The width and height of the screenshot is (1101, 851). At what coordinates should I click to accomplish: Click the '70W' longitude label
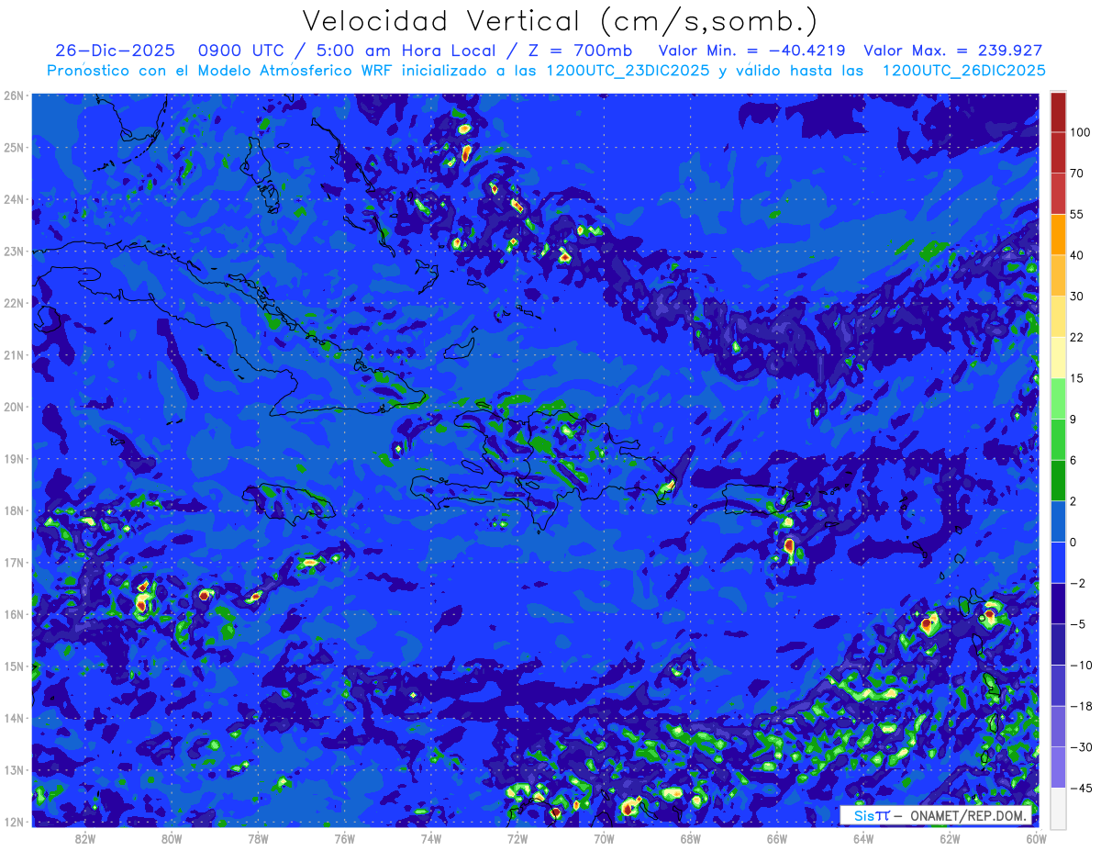tap(604, 838)
